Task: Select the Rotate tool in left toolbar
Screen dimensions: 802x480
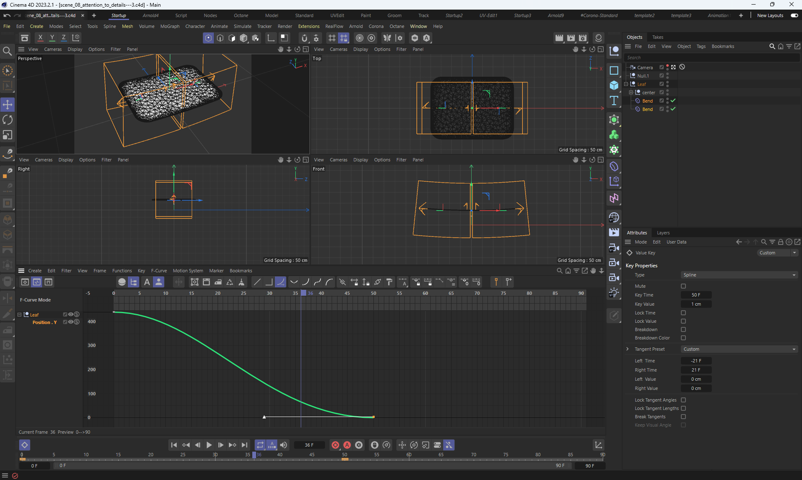Action: pyautogui.click(x=8, y=120)
